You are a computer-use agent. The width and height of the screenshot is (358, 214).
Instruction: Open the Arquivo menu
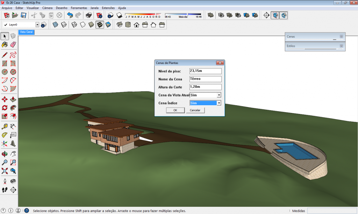7,8
